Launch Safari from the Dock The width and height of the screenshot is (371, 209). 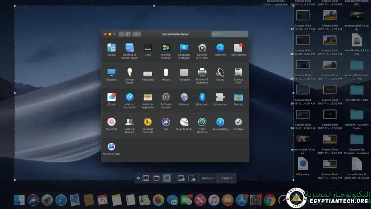pos(61,200)
